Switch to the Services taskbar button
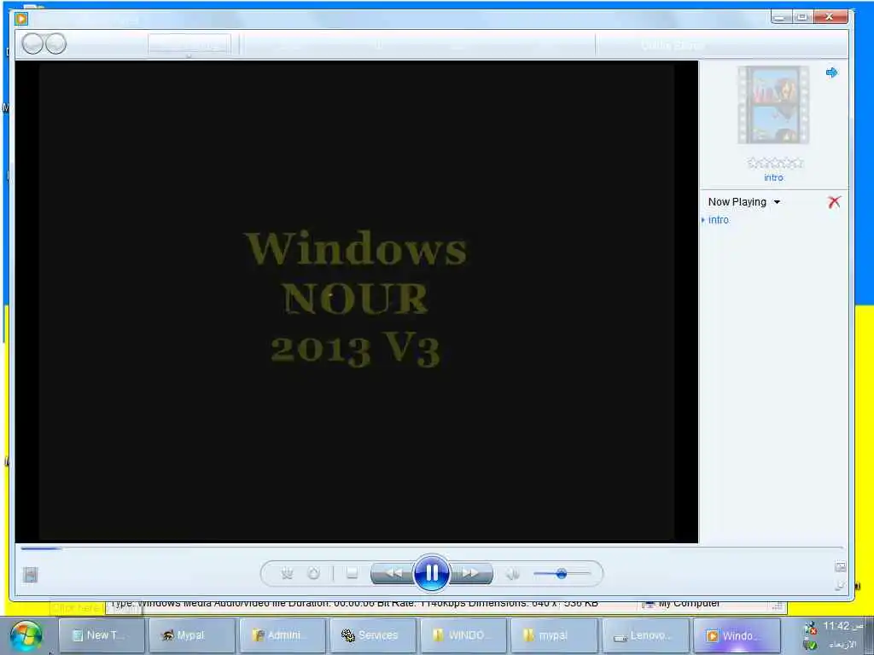 (374, 635)
